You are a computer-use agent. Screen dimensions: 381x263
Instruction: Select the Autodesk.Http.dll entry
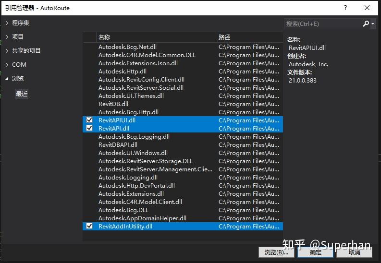(183, 72)
